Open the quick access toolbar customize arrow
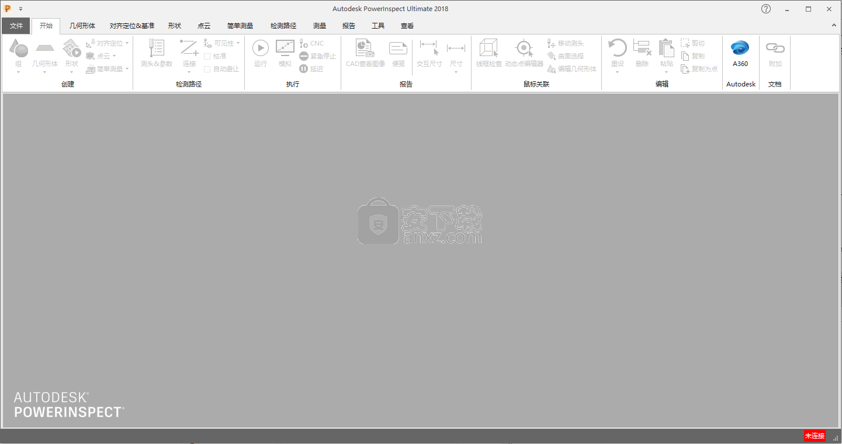The width and height of the screenshot is (842, 444). tap(20, 9)
